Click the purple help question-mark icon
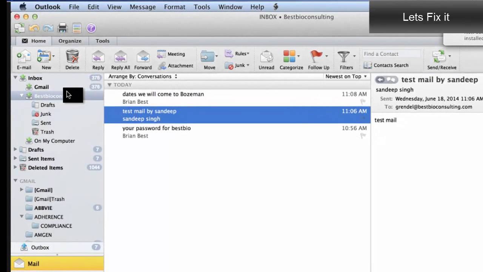 pyautogui.click(x=91, y=28)
